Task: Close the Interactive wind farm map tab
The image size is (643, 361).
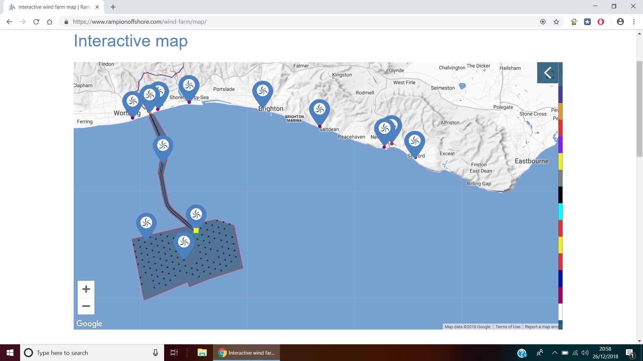Action: pos(97,7)
